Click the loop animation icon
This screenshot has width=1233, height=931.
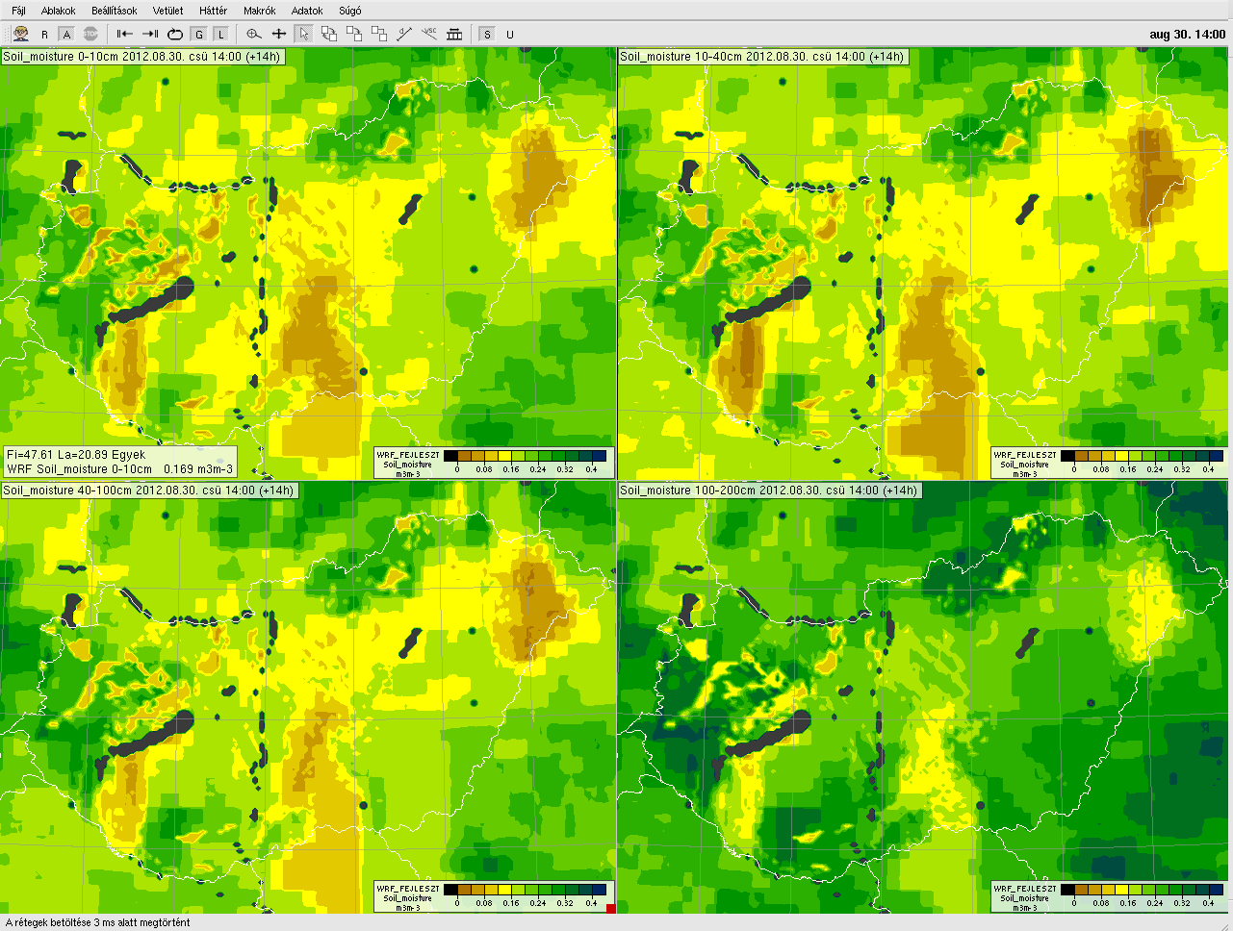point(175,34)
